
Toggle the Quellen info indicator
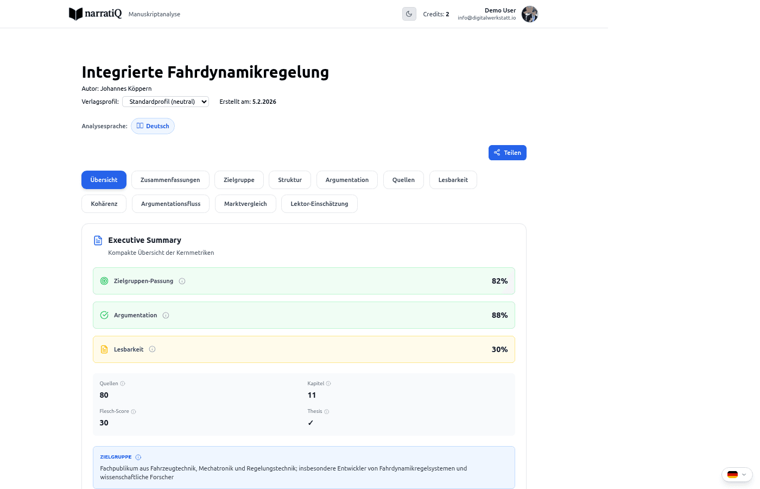tap(123, 384)
